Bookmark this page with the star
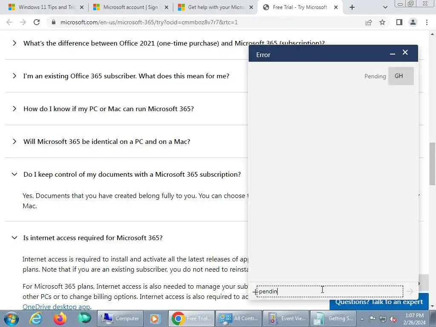This screenshot has width=436, height=327. point(382,22)
